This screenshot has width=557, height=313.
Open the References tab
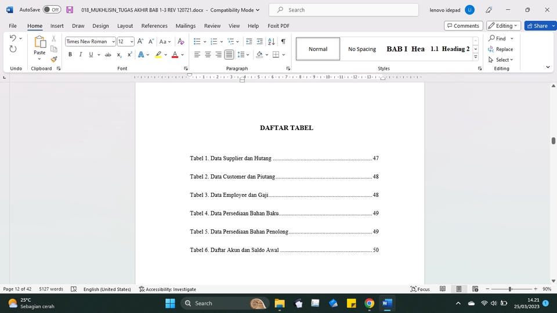coord(154,26)
